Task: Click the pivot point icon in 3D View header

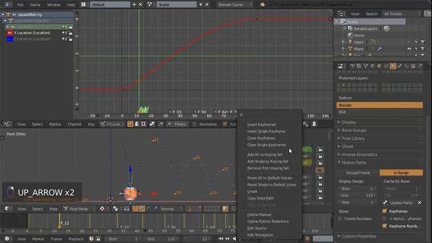Action: click(115, 209)
